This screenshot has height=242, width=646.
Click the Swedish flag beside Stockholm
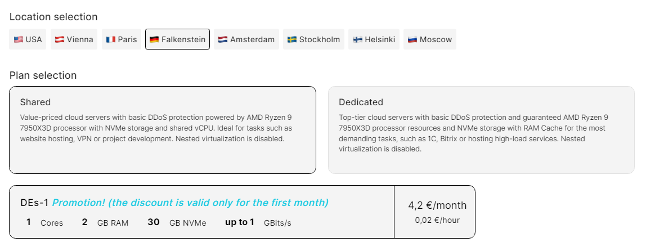click(292, 39)
